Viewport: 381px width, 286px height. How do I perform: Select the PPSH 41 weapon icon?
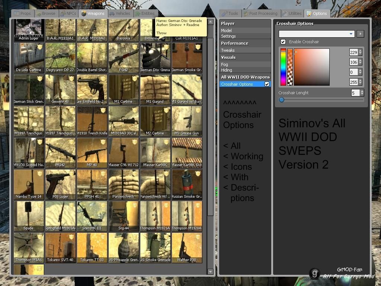click(x=92, y=184)
